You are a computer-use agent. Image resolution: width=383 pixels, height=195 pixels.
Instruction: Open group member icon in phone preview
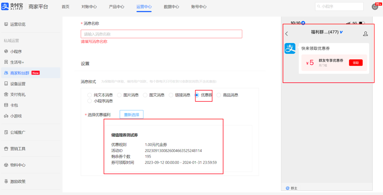tap(365, 34)
